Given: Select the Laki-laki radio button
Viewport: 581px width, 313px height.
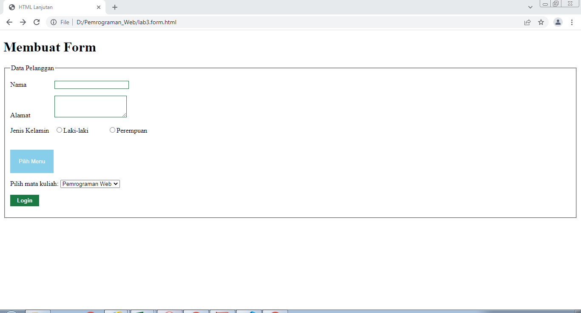Looking at the screenshot, I should click(x=59, y=130).
